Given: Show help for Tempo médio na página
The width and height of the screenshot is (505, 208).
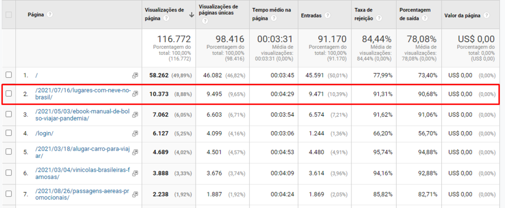Looking at the screenshot, I should pos(274,18).
